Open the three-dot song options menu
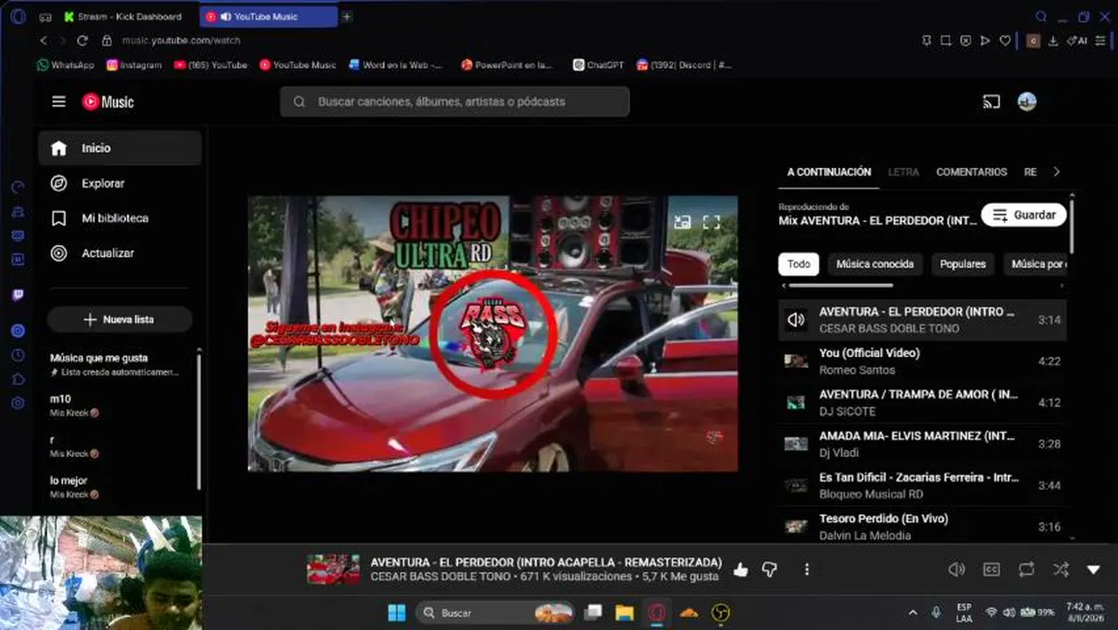Image resolution: width=1118 pixels, height=630 pixels. point(807,570)
